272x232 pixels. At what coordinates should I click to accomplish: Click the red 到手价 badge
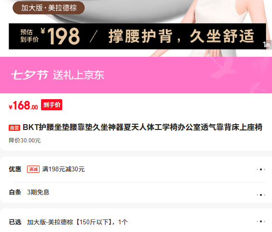pos(52,104)
